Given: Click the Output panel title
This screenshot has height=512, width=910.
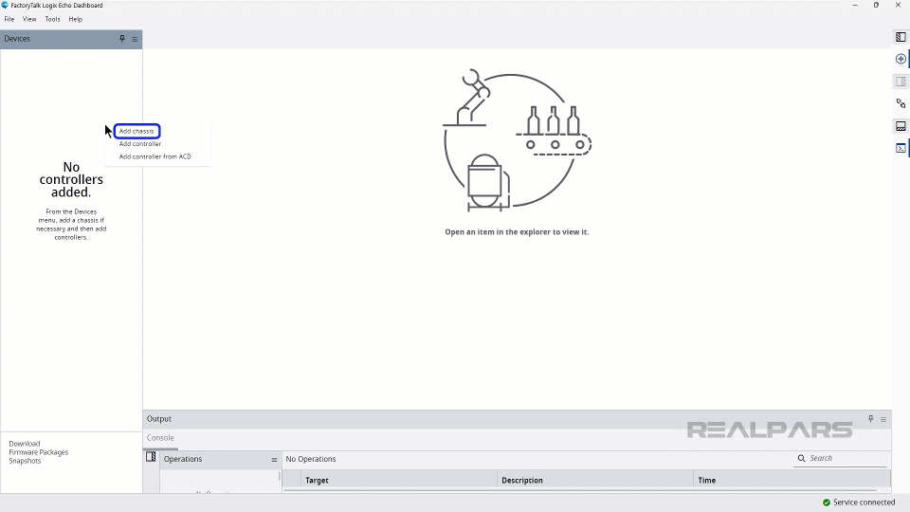Looking at the screenshot, I should tap(159, 419).
